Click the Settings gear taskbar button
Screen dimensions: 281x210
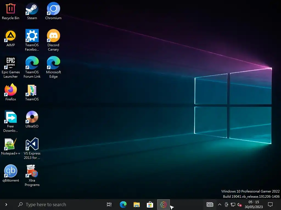(x=164, y=205)
